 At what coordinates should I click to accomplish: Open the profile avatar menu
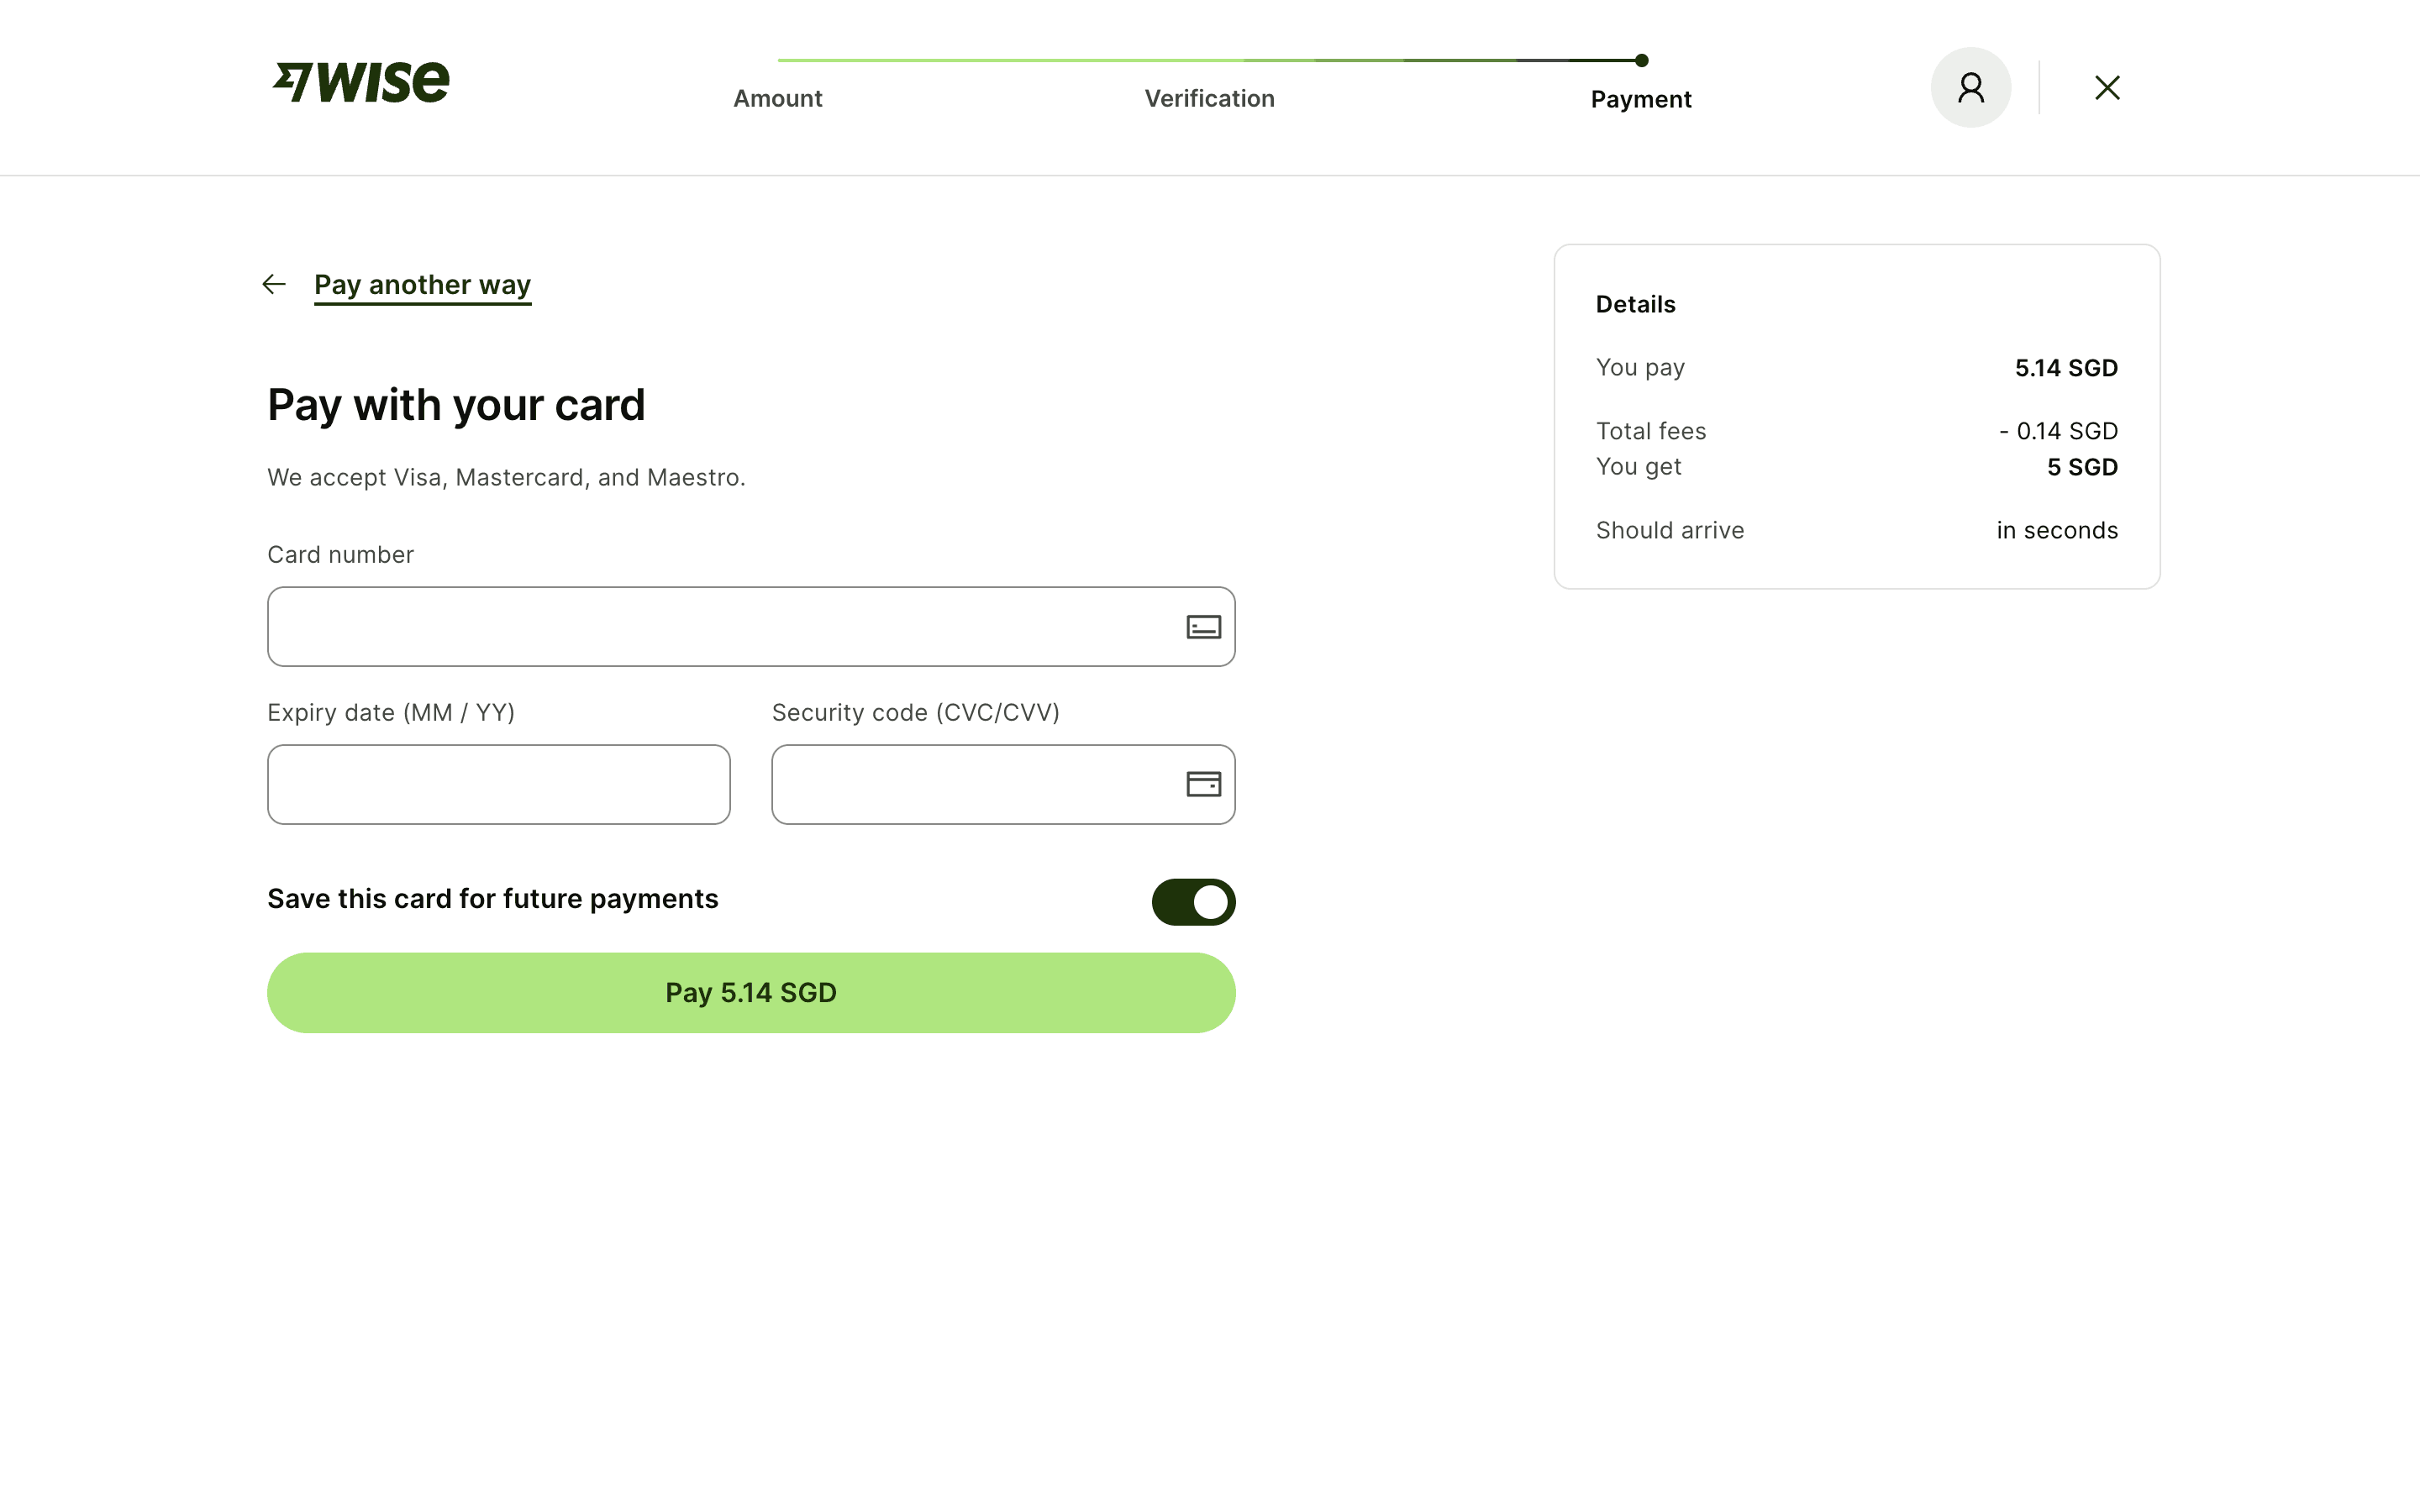pyautogui.click(x=1969, y=88)
